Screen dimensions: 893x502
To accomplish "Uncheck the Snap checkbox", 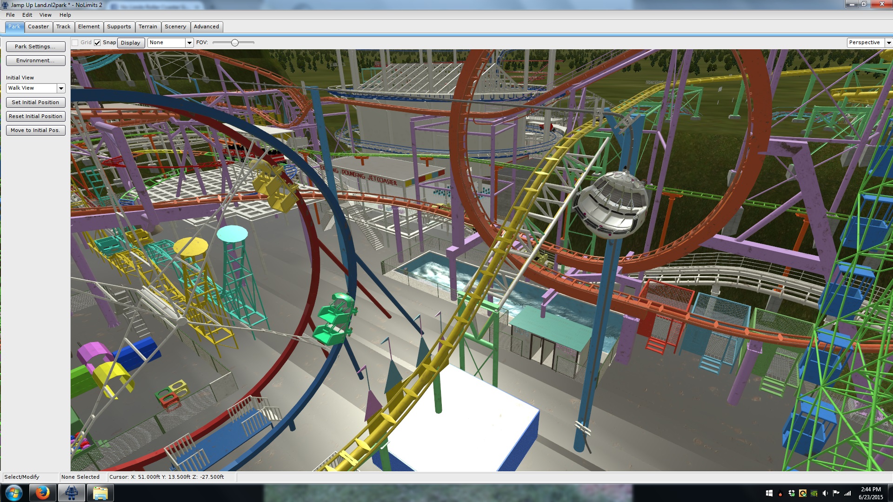I will [x=97, y=43].
